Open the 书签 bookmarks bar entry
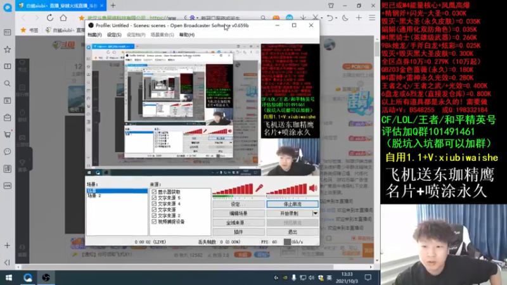The image size is (507, 285). [x=29, y=30]
